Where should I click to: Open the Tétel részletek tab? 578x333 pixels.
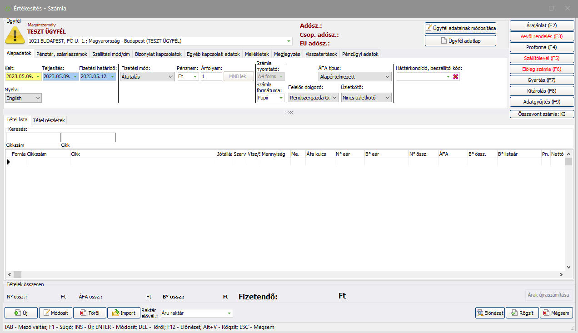pyautogui.click(x=49, y=120)
